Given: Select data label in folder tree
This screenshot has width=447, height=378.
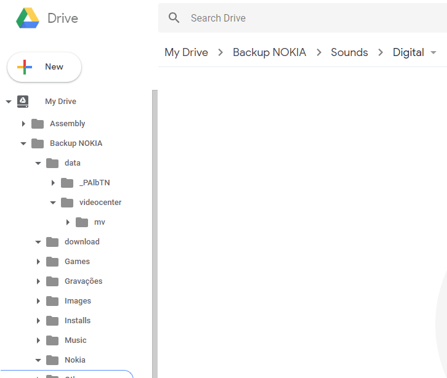Looking at the screenshot, I should 73,163.
